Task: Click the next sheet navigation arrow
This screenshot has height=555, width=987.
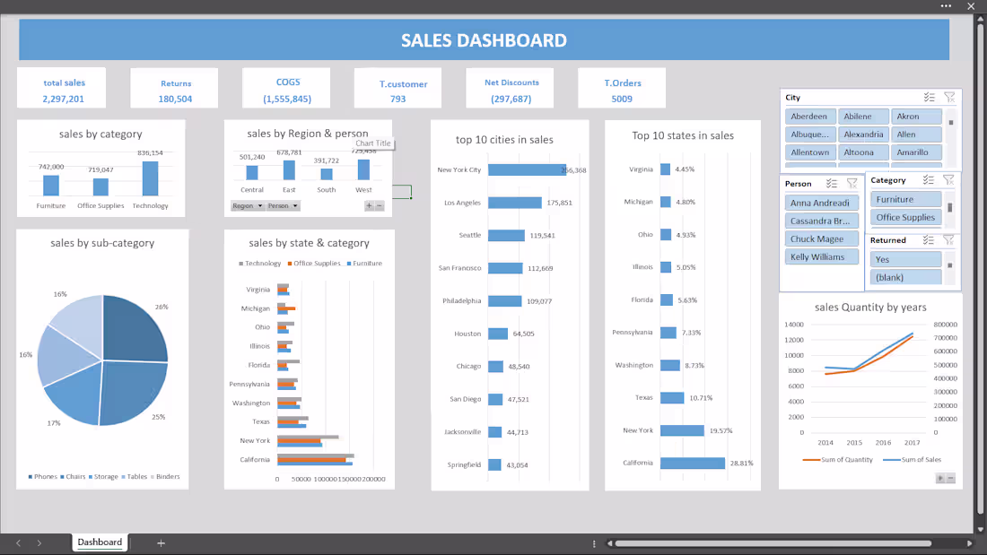Action: [x=39, y=542]
